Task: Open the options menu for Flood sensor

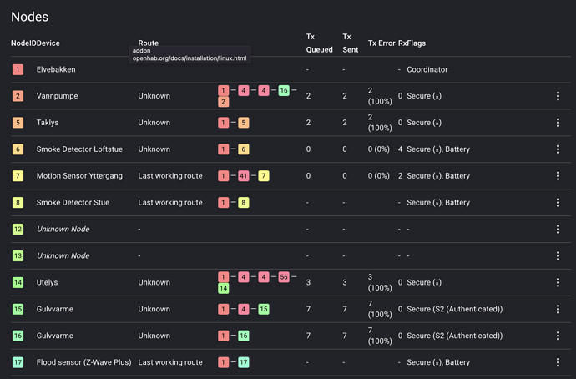Action: point(558,363)
